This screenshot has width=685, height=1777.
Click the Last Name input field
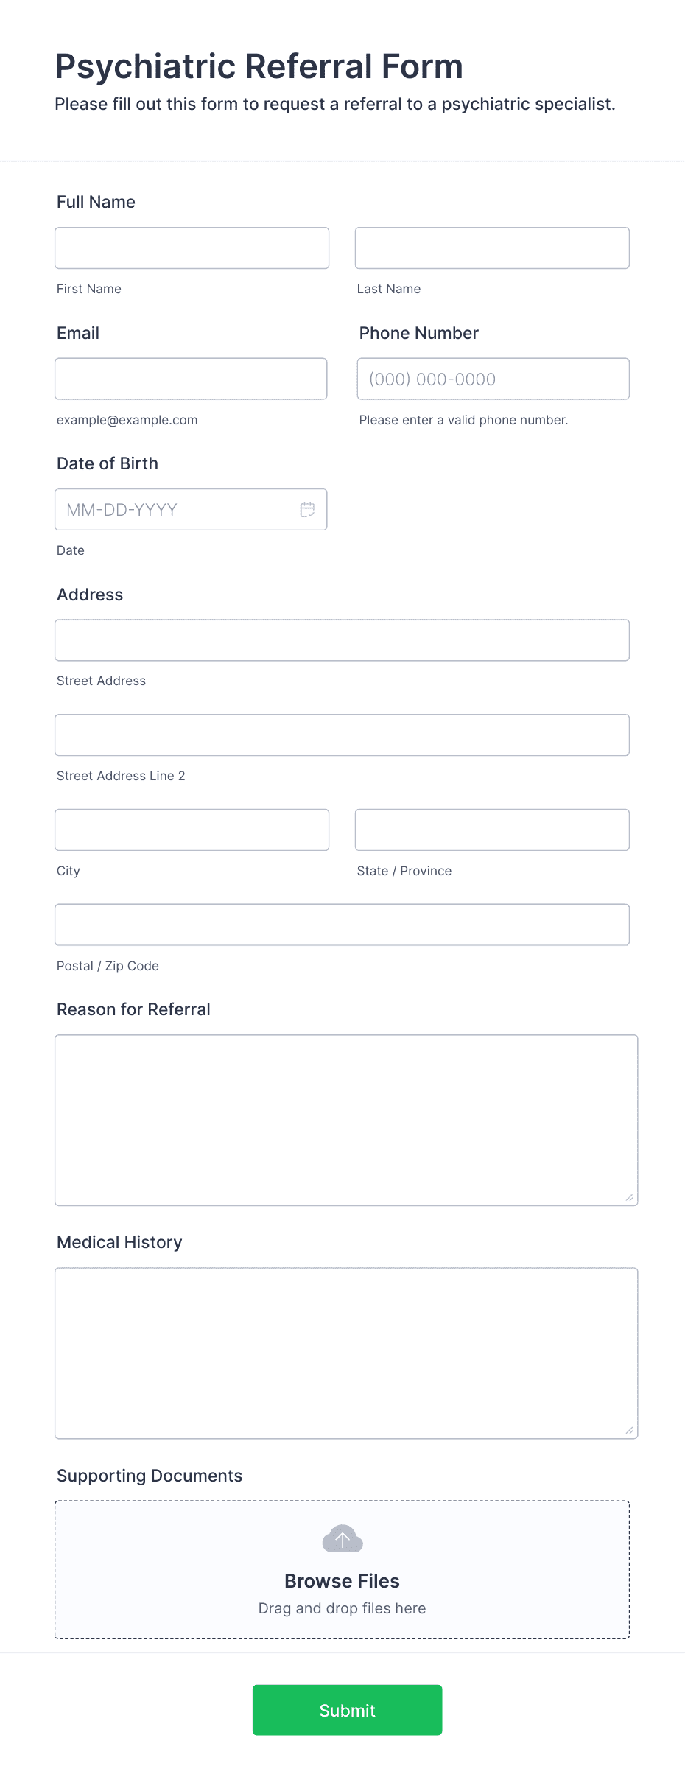click(x=492, y=248)
